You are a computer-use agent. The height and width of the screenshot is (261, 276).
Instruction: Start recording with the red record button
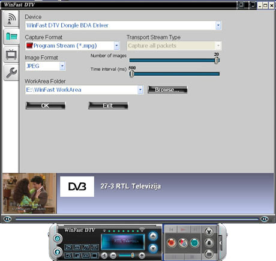171,243
